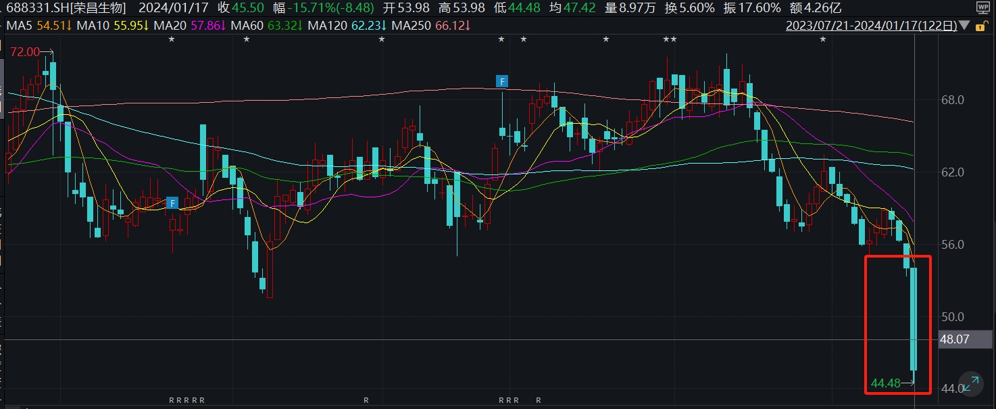Select the leftmost star event marker

tap(172, 40)
